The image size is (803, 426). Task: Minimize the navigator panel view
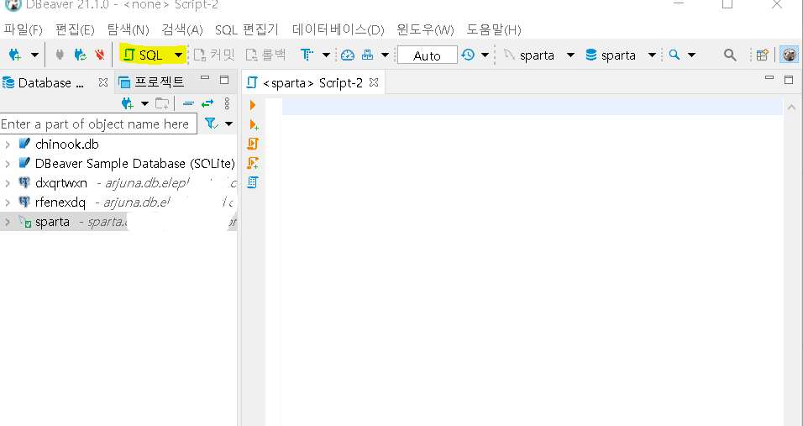pos(205,79)
